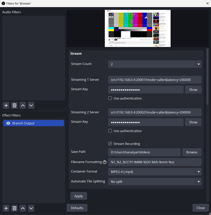Enable Use authentication for Streaming 1

coord(110,98)
